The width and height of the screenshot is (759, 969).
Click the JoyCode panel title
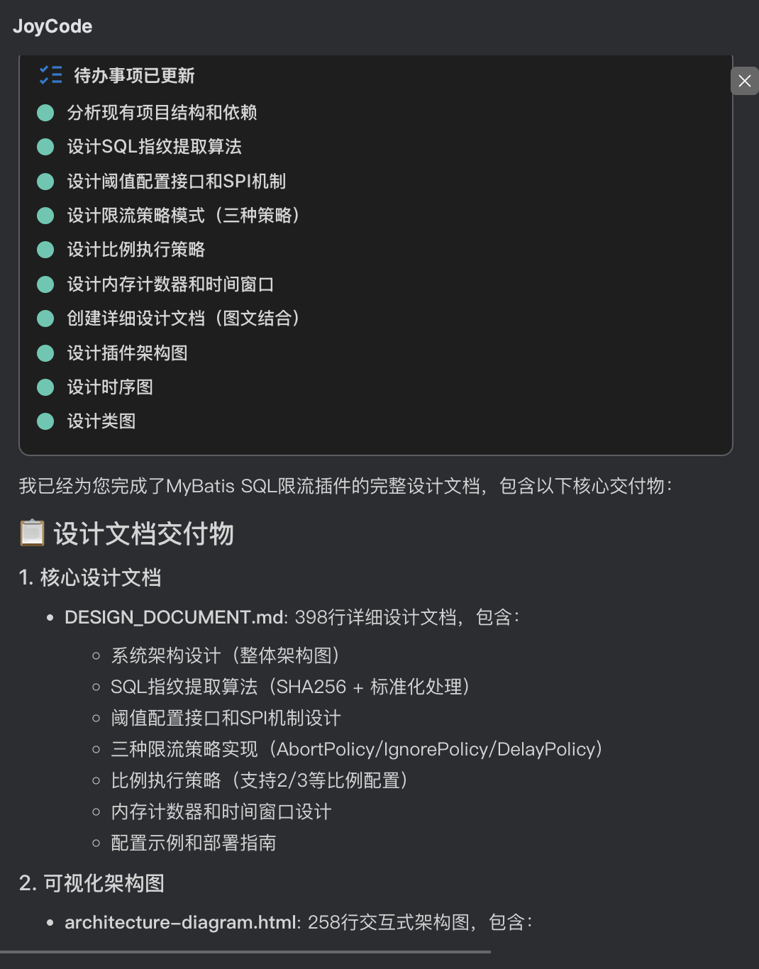52,26
